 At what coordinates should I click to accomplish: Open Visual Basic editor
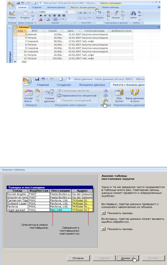pos(28,96)
